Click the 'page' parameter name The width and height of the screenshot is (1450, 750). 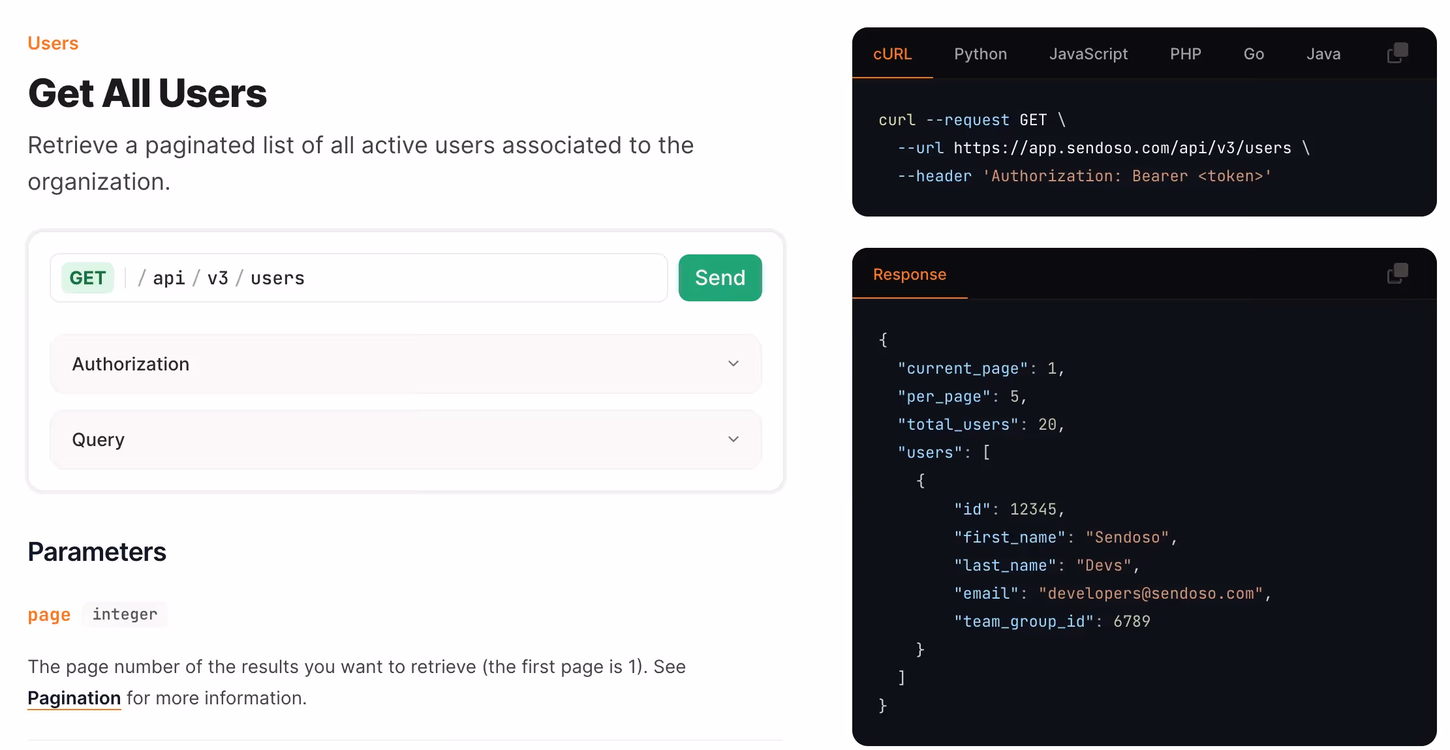pyautogui.click(x=49, y=615)
